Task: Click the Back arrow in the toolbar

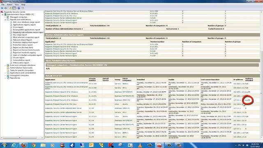Action: [2, 8]
